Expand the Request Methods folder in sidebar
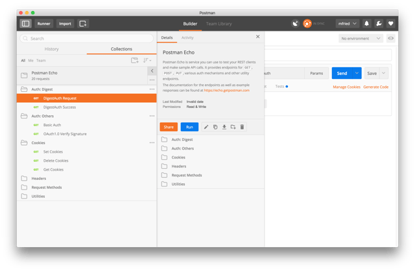Image resolution: width=415 pixels, height=271 pixels. tap(24, 188)
